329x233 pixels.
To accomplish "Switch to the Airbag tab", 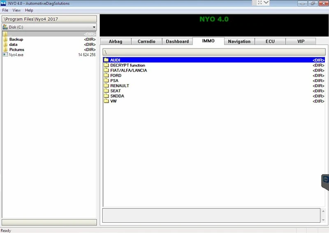I will click(116, 41).
